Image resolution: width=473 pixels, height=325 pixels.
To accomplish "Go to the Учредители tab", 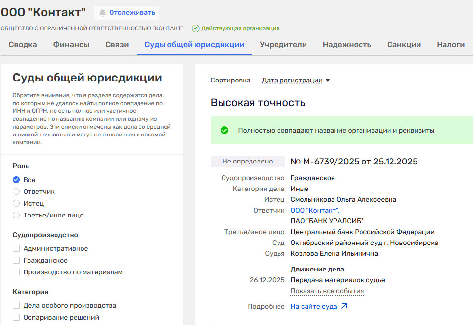I will [283, 45].
